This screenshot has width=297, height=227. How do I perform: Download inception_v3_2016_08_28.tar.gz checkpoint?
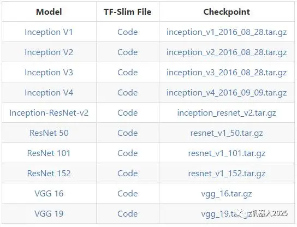(227, 73)
